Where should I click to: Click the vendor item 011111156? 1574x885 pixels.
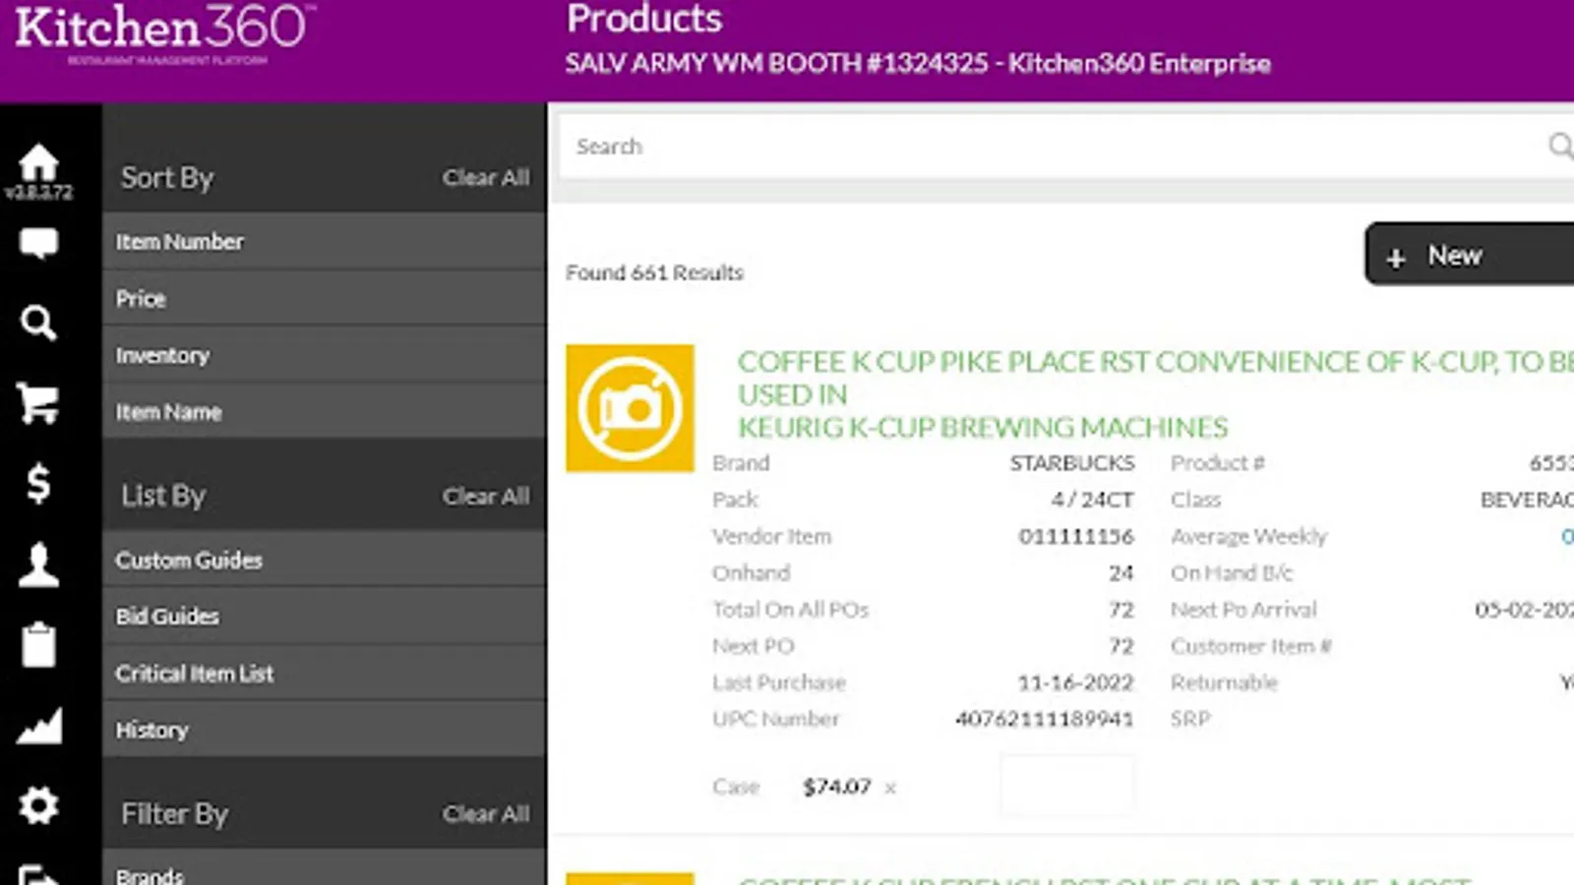tap(1076, 537)
